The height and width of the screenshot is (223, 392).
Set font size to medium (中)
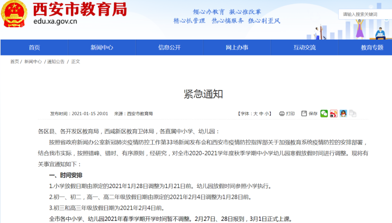(261, 114)
